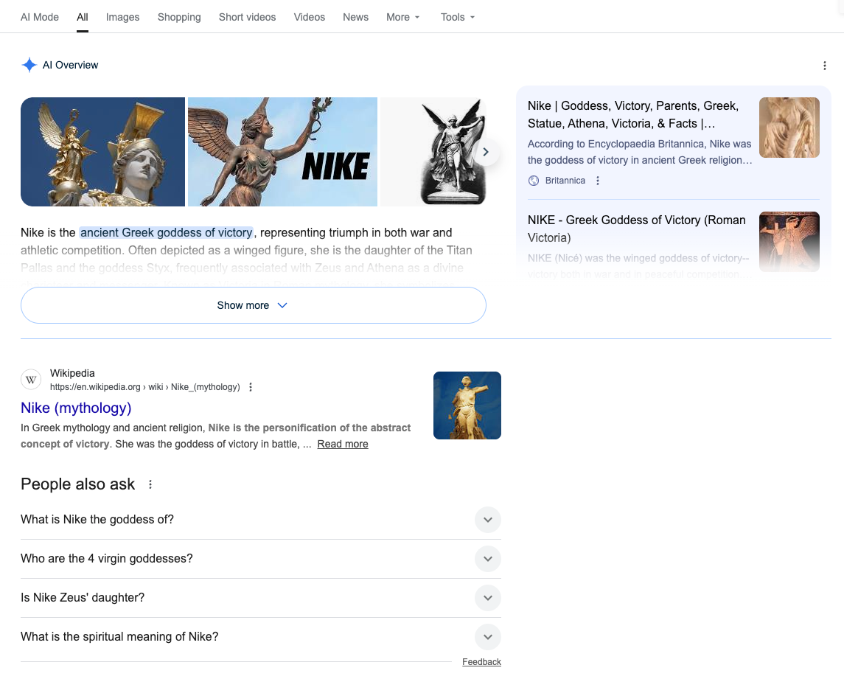
Task: Click the Feedback link
Action: tap(481, 662)
